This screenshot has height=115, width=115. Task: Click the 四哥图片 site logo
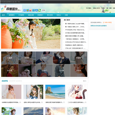pos(11,8)
